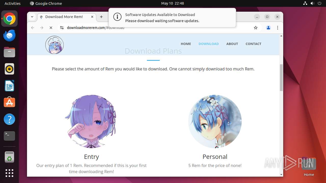Image resolution: width=326 pixels, height=183 pixels.
Task: Open CONTACT in site navigation
Action: tap(253, 44)
